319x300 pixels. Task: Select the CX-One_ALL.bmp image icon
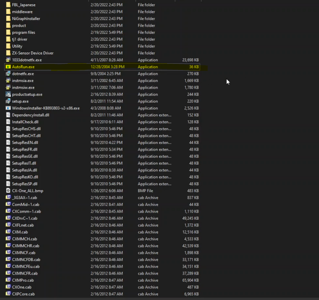pos(8,191)
